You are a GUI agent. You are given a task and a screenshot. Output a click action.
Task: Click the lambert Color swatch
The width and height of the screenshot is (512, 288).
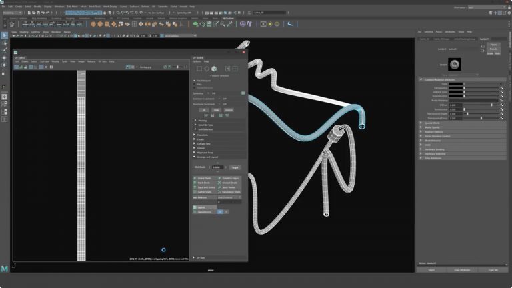(x=455, y=84)
